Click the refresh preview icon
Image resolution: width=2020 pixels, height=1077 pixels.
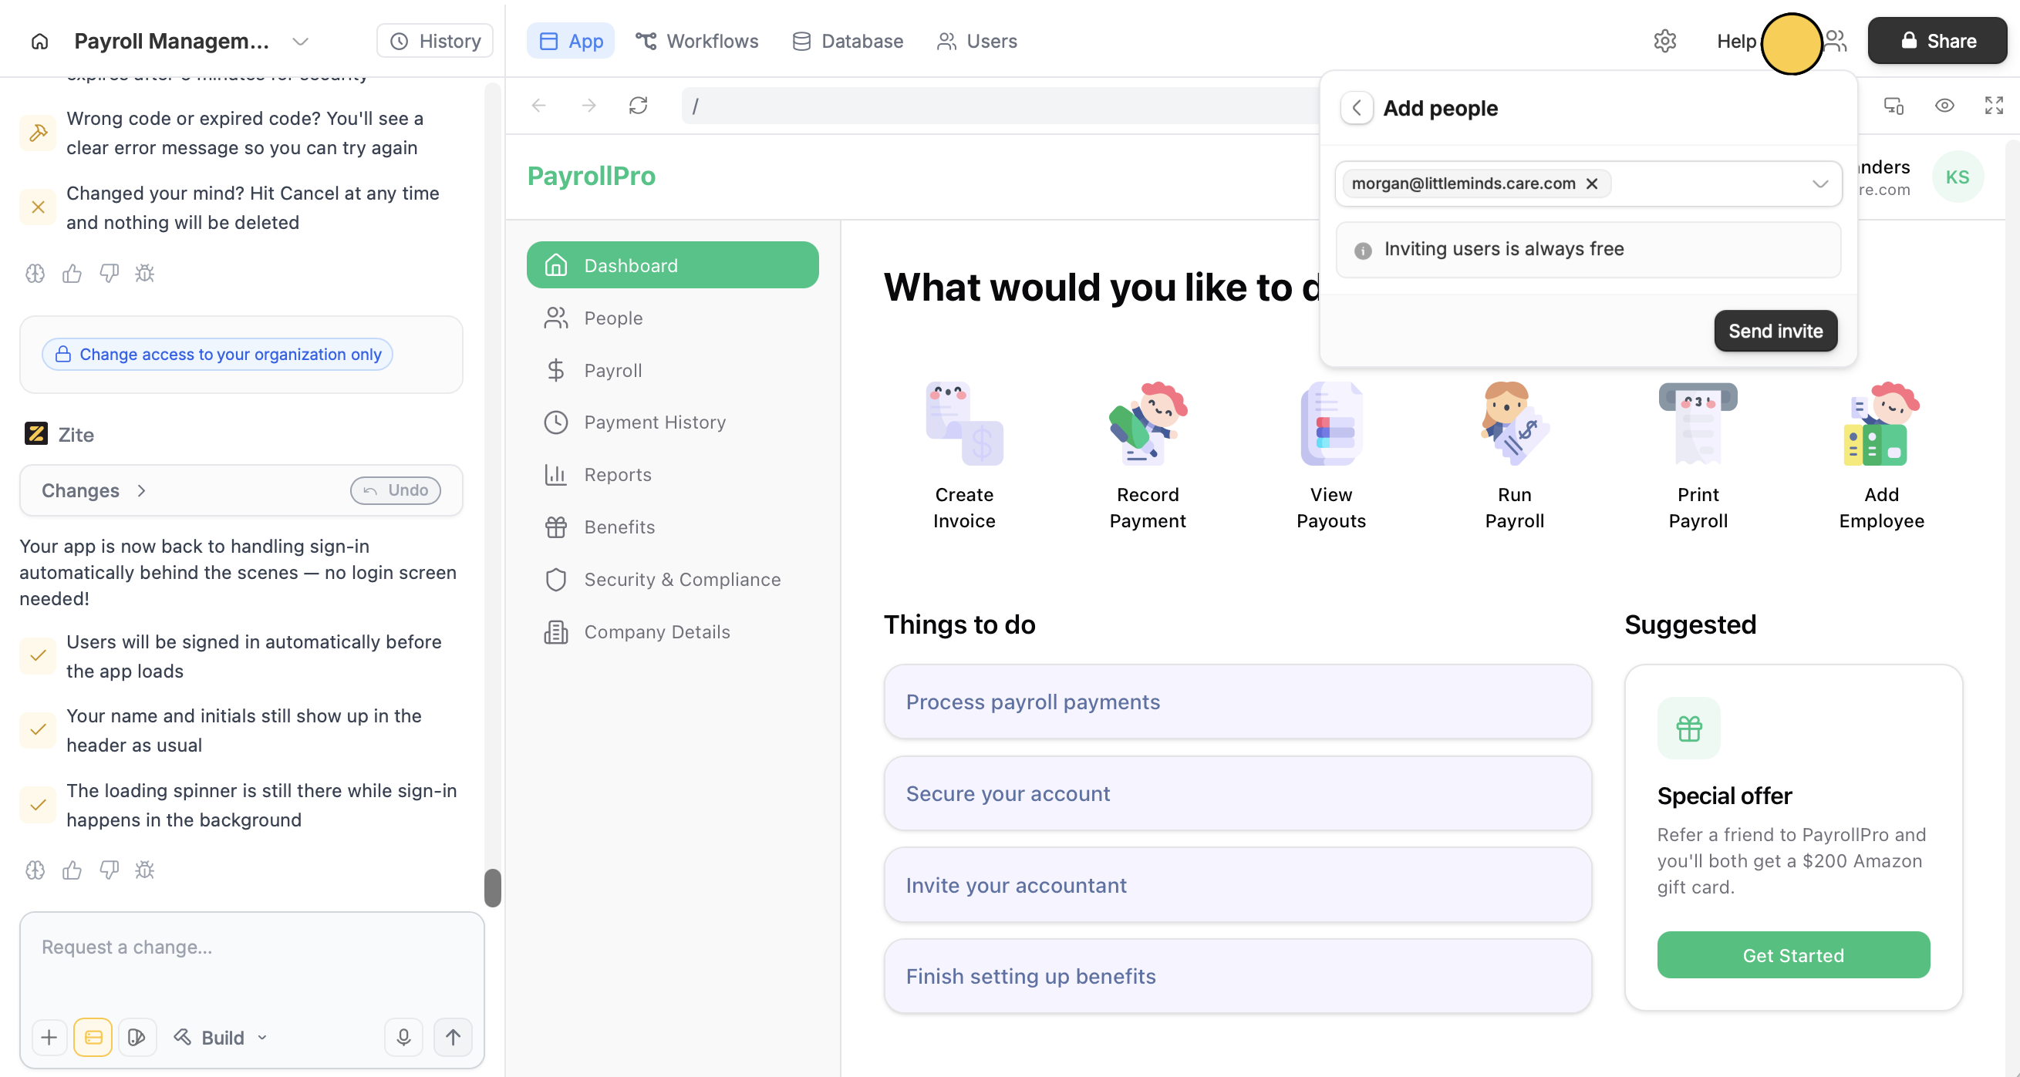click(639, 105)
